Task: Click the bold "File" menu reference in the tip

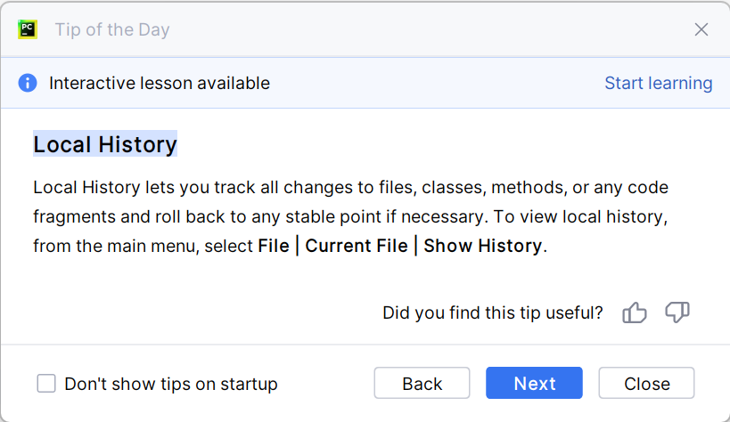Action: (274, 246)
